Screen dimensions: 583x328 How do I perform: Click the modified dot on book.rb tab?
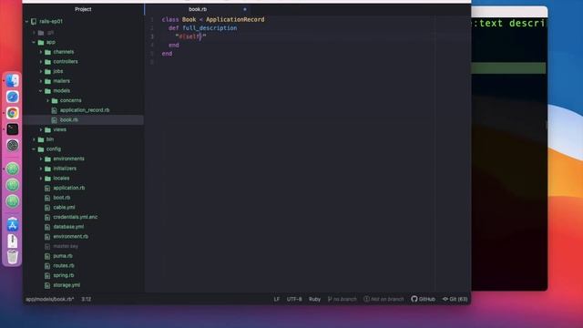tap(245, 9)
